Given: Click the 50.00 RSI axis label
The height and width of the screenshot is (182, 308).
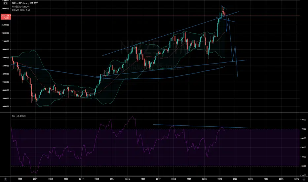Looking at the screenshot, I should 304,148.
